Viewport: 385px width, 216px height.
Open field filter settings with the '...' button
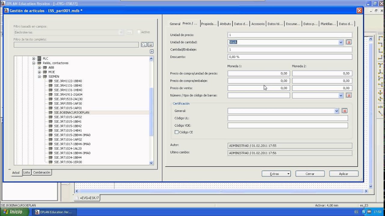coord(130,32)
